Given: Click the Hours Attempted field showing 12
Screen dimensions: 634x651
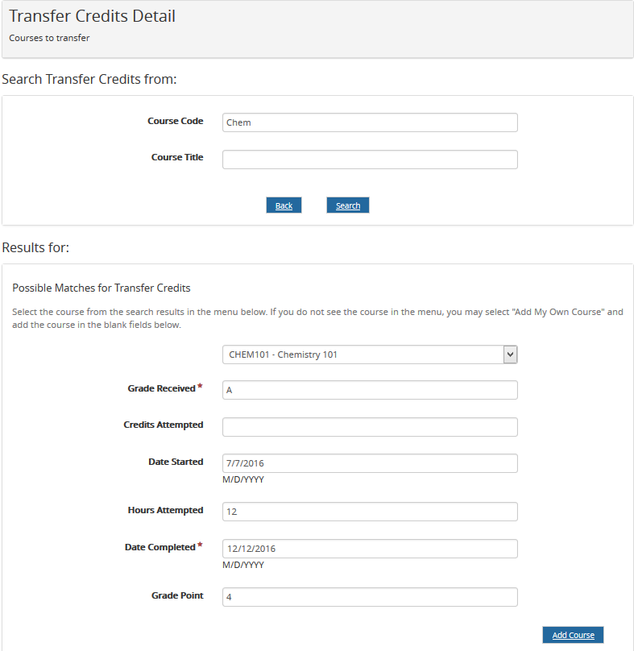Looking at the screenshot, I should pos(369,512).
